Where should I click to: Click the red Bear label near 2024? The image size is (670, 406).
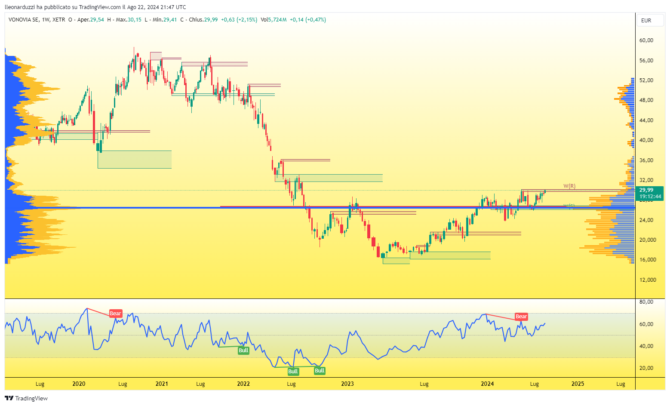521,317
